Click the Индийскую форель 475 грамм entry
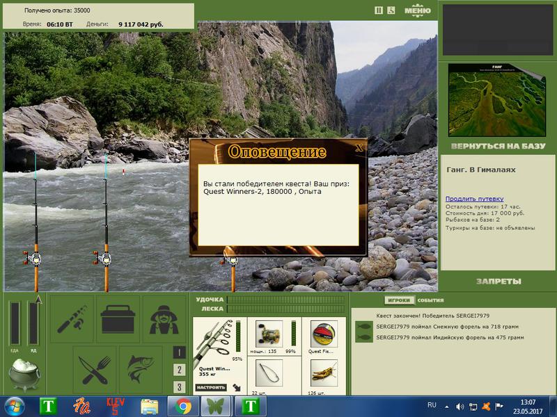Viewport: 557px width, 417px height. tap(450, 338)
